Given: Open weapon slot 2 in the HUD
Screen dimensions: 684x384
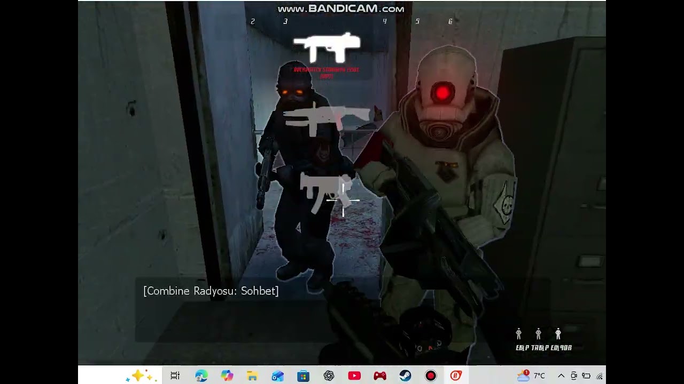Looking at the screenshot, I should point(253,21).
